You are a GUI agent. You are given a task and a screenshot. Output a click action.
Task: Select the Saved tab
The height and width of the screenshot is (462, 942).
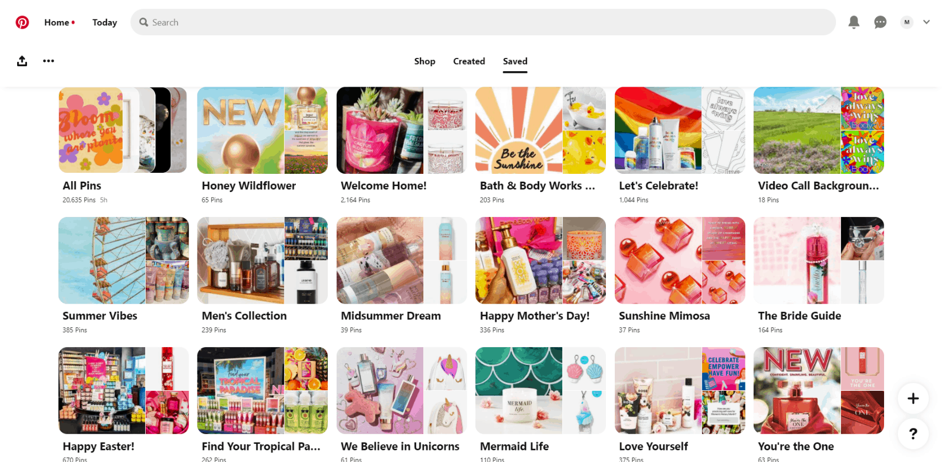(515, 61)
